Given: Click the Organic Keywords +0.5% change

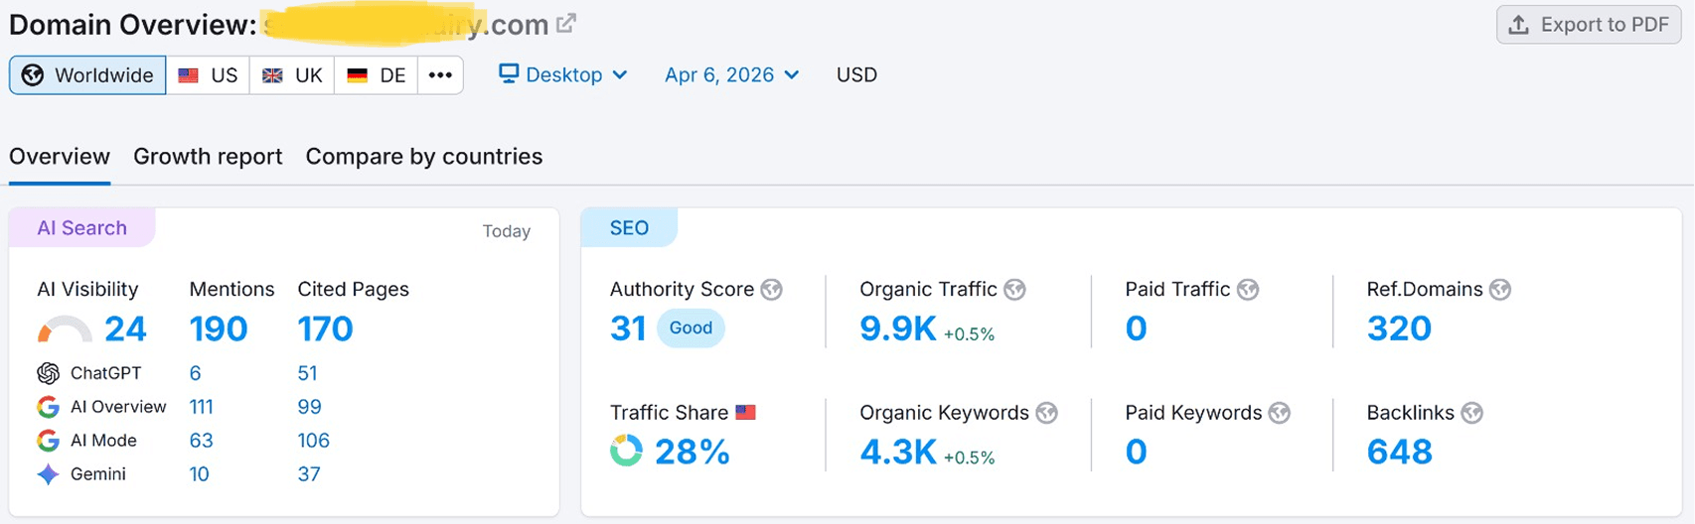Looking at the screenshot, I should pos(969,458).
